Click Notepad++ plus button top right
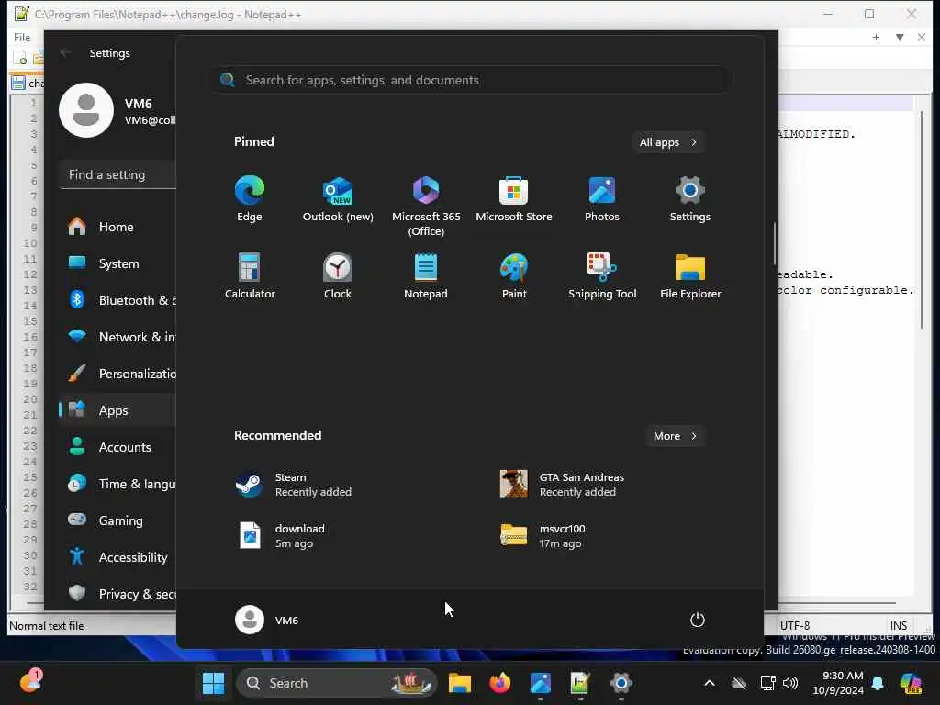Image resolution: width=940 pixels, height=705 pixels. coord(876,37)
